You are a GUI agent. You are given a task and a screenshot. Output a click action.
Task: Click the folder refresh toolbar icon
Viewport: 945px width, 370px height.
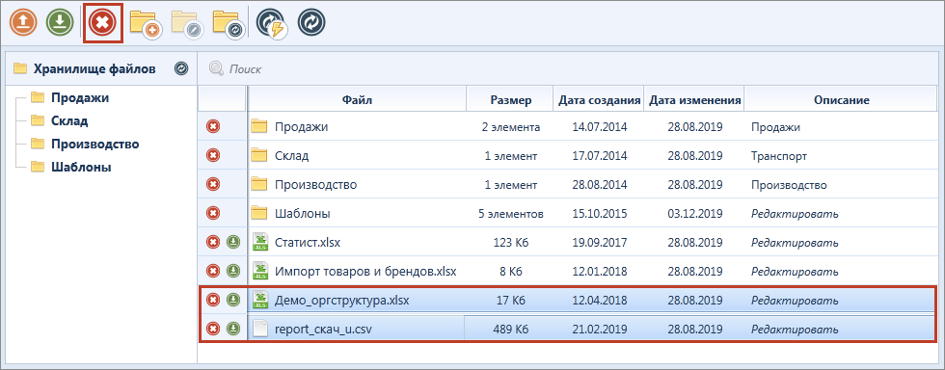(229, 24)
